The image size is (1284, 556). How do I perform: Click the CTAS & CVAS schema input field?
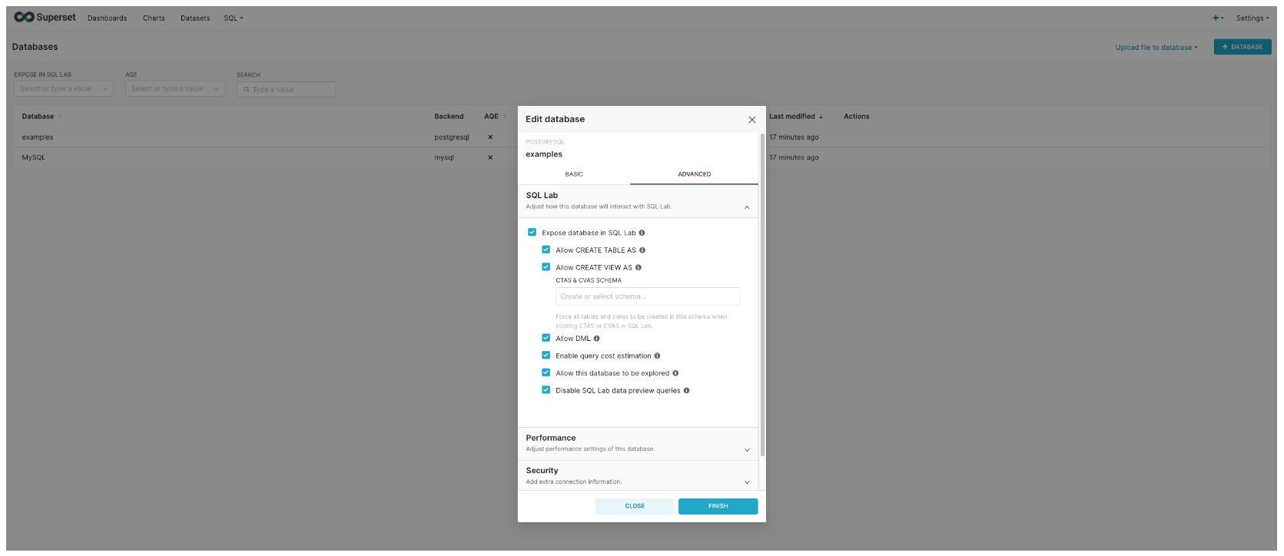(647, 296)
